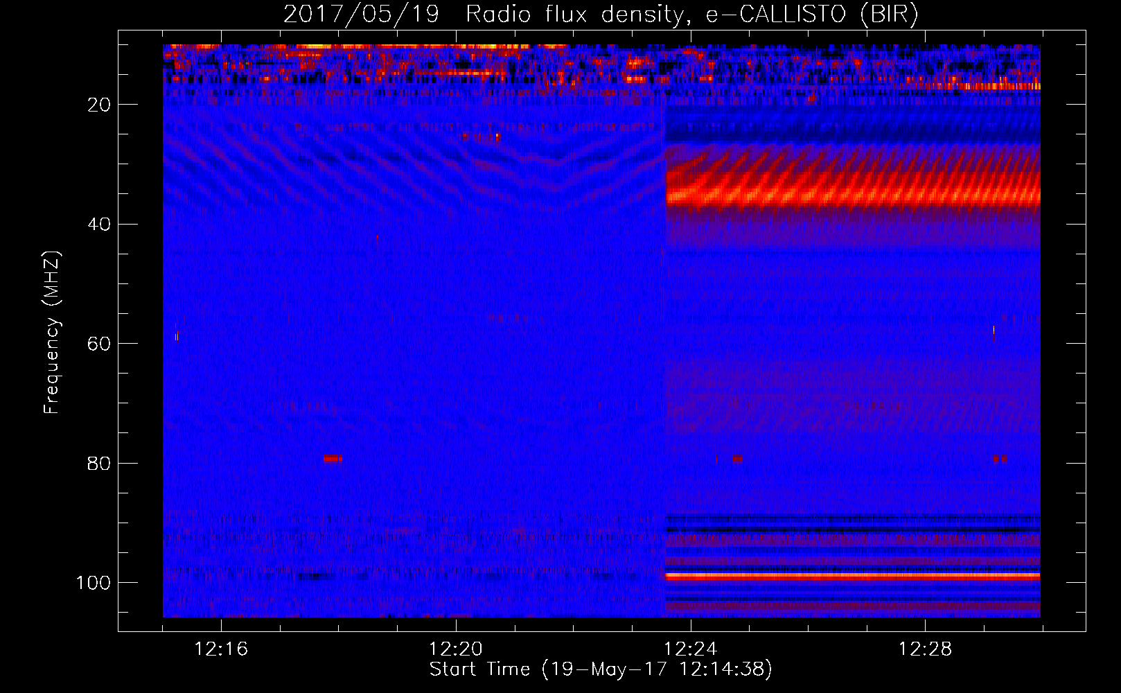1121x693 pixels.
Task: Click the 12:20 time tick label
Action: coord(456,649)
